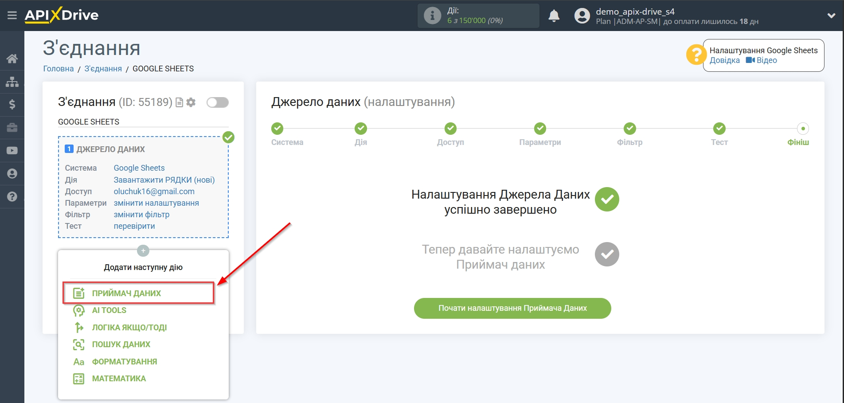Expand the account dropdown arrow
The image size is (844, 403).
tap(831, 16)
